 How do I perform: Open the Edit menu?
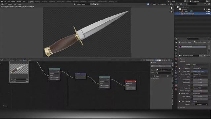(9, 1)
